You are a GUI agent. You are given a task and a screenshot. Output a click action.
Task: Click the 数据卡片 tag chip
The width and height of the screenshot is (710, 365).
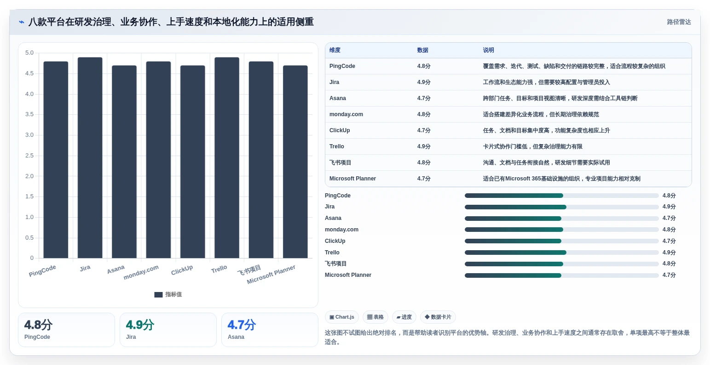tap(438, 317)
